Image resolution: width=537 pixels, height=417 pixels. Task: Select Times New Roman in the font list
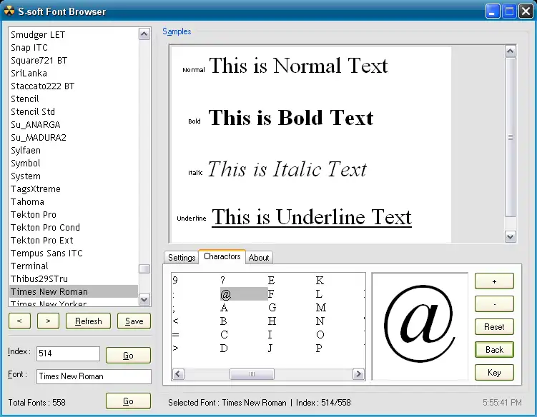point(74,291)
